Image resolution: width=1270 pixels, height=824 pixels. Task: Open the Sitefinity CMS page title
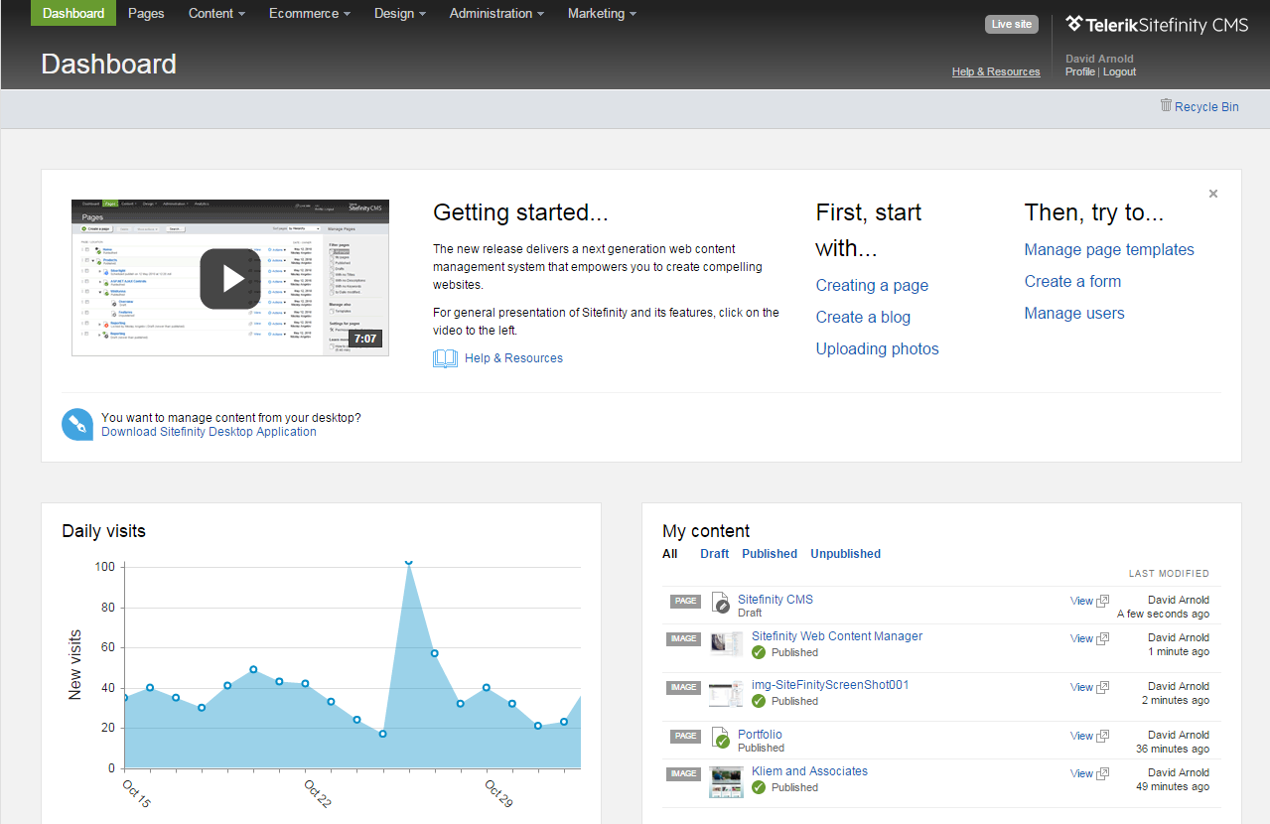coord(775,600)
